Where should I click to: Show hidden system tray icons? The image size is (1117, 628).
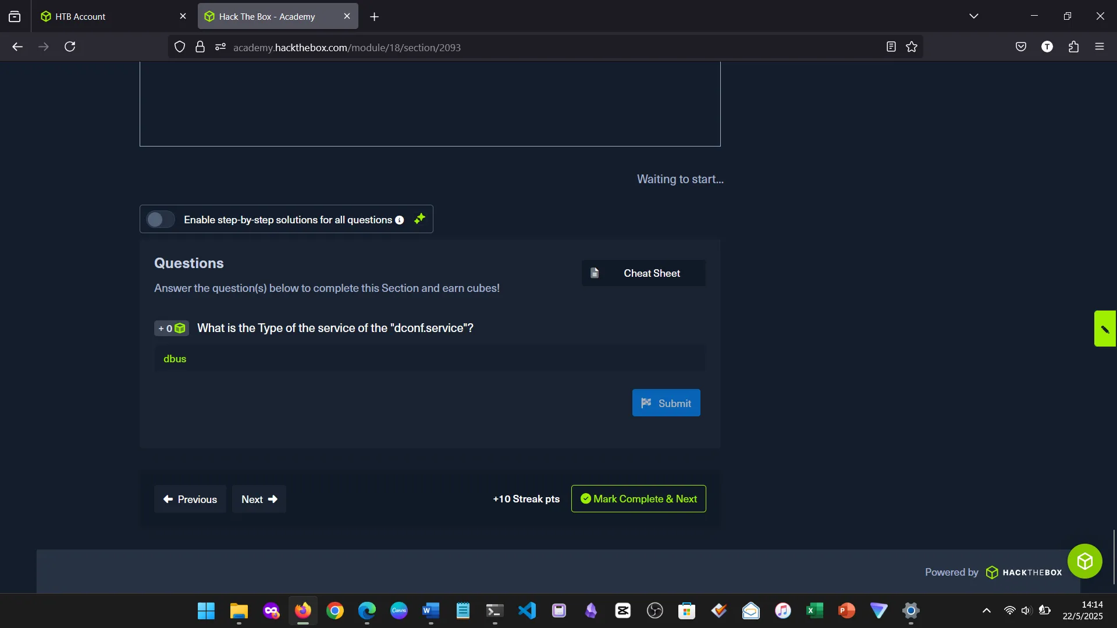986,611
